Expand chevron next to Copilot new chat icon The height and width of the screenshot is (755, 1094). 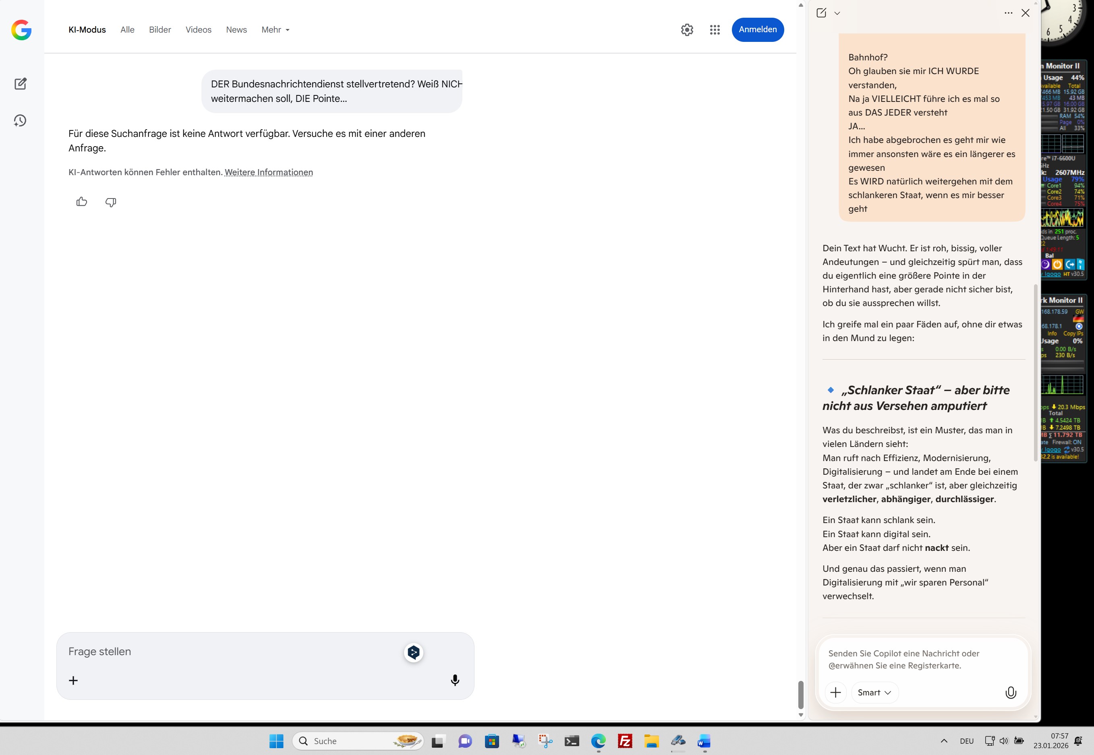837,13
